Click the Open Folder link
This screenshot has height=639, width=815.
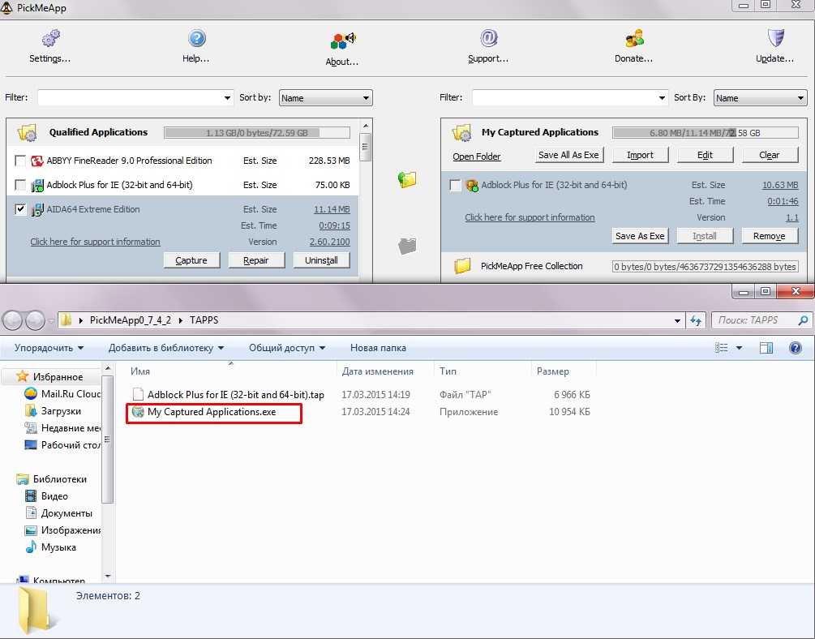[x=477, y=157]
